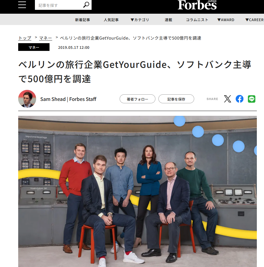Follow the トップ breadcrumb link
The width and height of the screenshot is (264, 267).
(25, 38)
